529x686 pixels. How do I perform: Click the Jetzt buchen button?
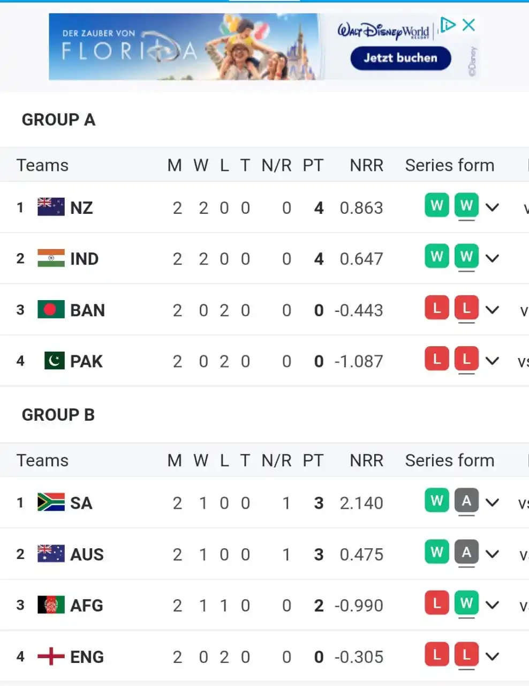click(x=400, y=58)
